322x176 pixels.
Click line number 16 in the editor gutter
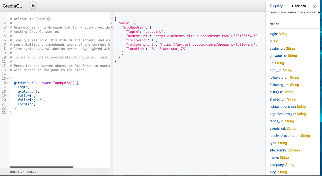click(5, 83)
